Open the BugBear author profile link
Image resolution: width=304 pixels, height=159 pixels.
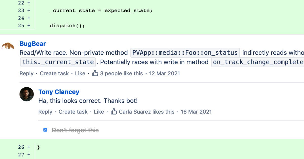[x=33, y=44]
